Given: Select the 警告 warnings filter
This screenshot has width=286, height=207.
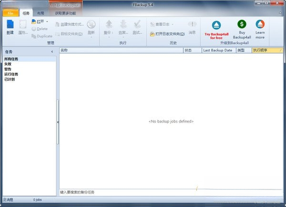Looking at the screenshot, I should [8, 69].
